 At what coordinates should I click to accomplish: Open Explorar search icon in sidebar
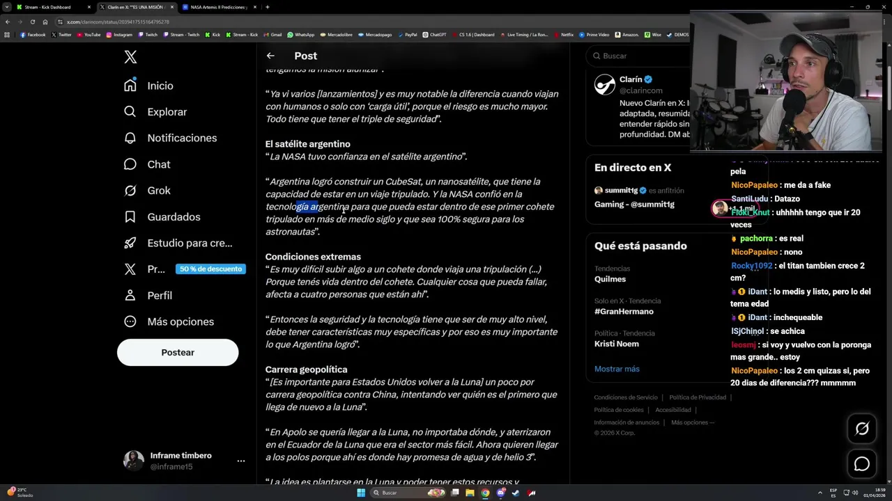(130, 111)
